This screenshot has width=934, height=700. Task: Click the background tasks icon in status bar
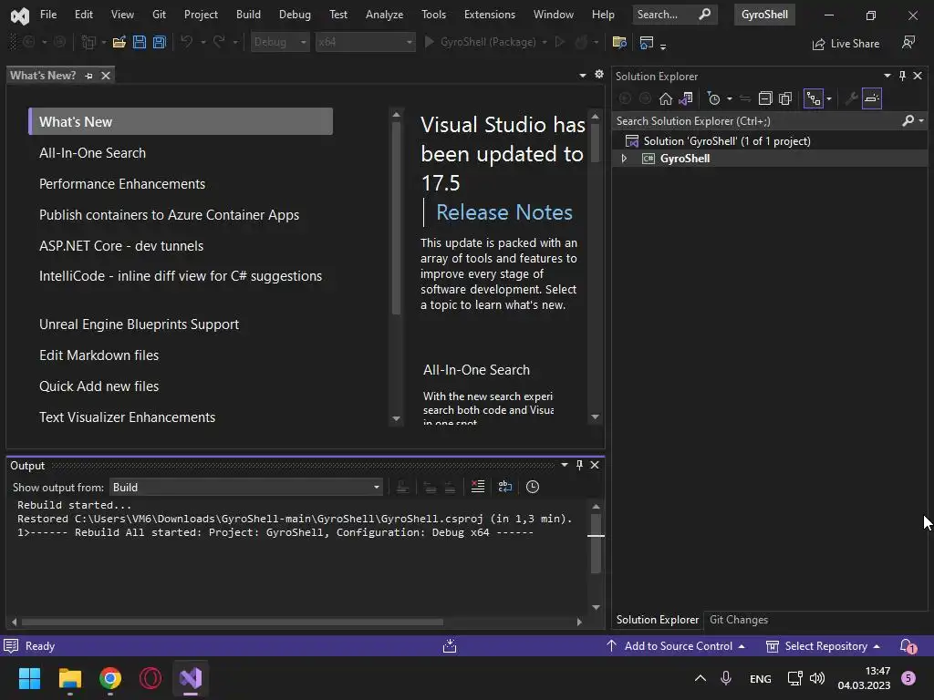tap(450, 646)
